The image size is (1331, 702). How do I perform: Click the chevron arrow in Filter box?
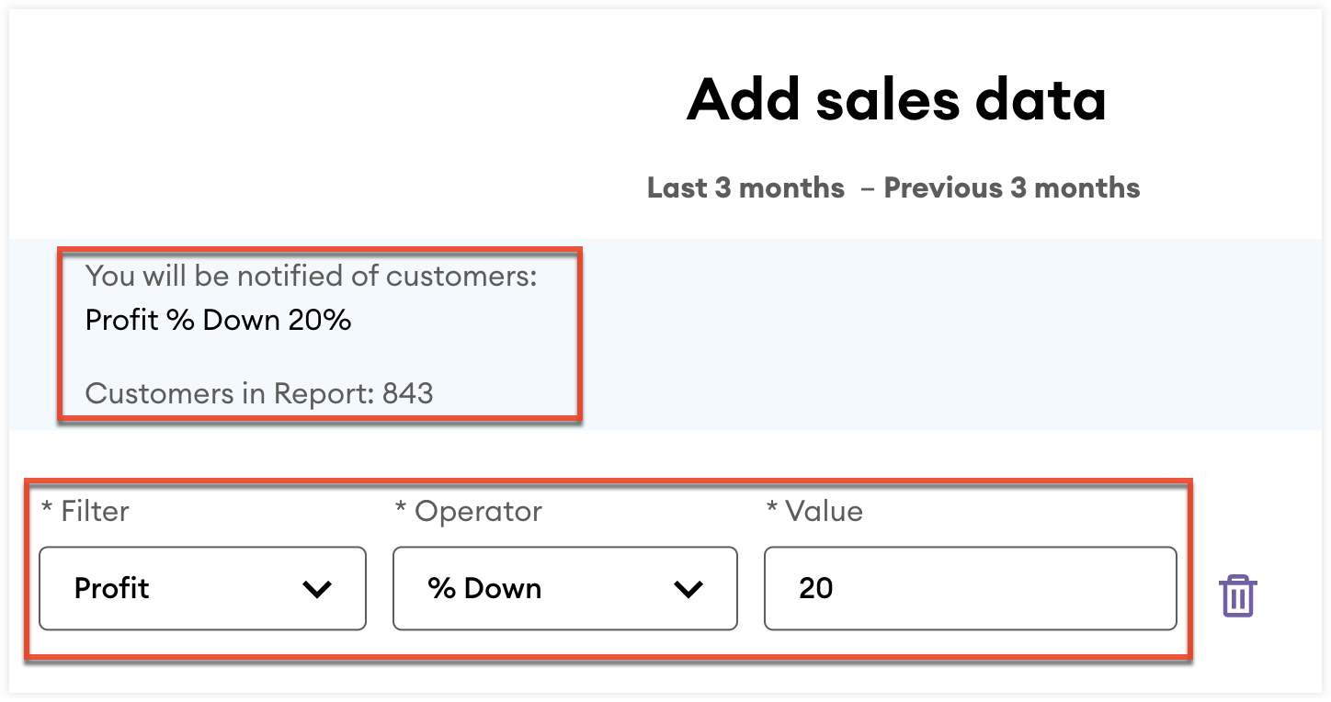point(317,590)
